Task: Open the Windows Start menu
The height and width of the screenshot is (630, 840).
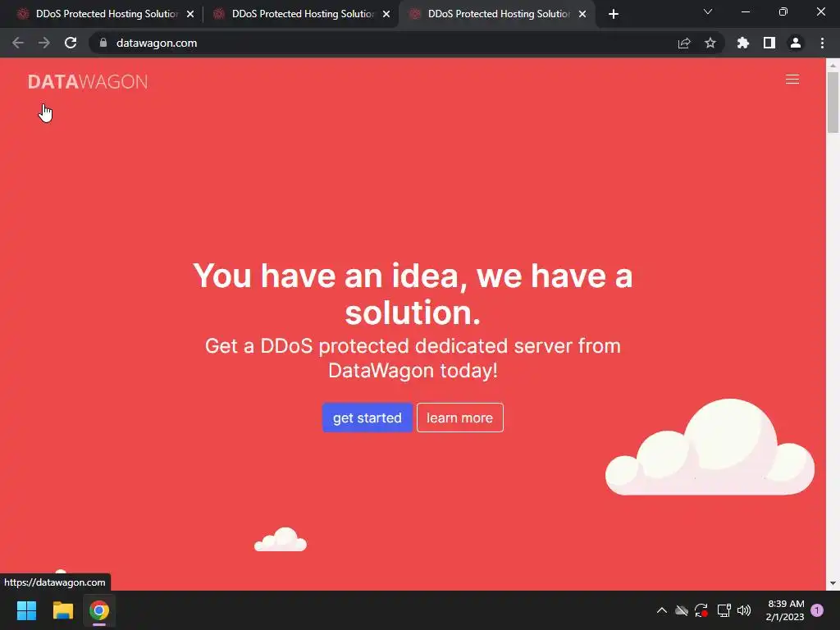Action: pyautogui.click(x=26, y=610)
